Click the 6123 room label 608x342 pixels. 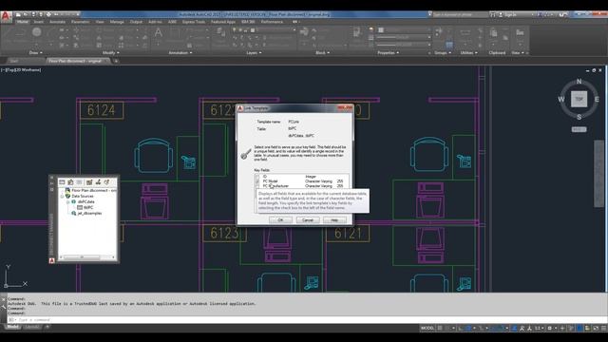click(224, 234)
